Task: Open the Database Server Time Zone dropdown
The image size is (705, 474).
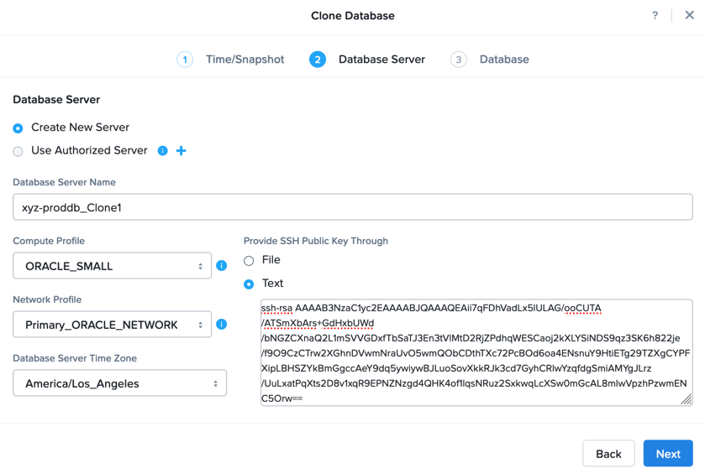Action: pos(119,383)
